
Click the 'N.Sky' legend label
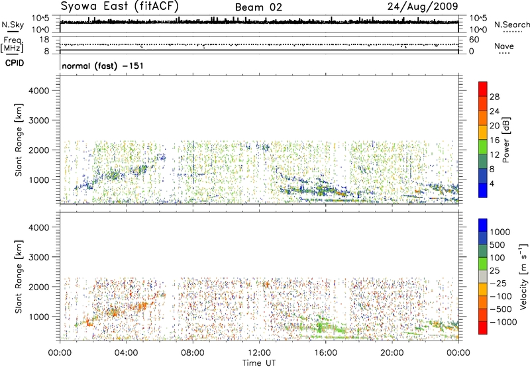pos(13,25)
